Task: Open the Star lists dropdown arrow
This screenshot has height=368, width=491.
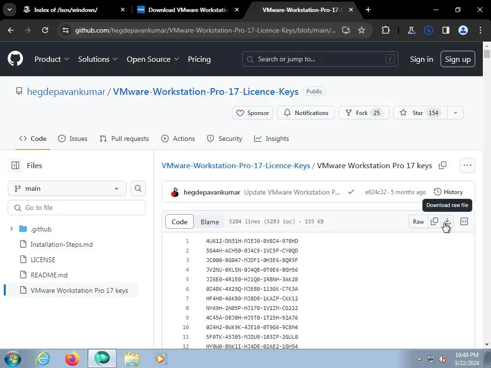Action: [456, 113]
